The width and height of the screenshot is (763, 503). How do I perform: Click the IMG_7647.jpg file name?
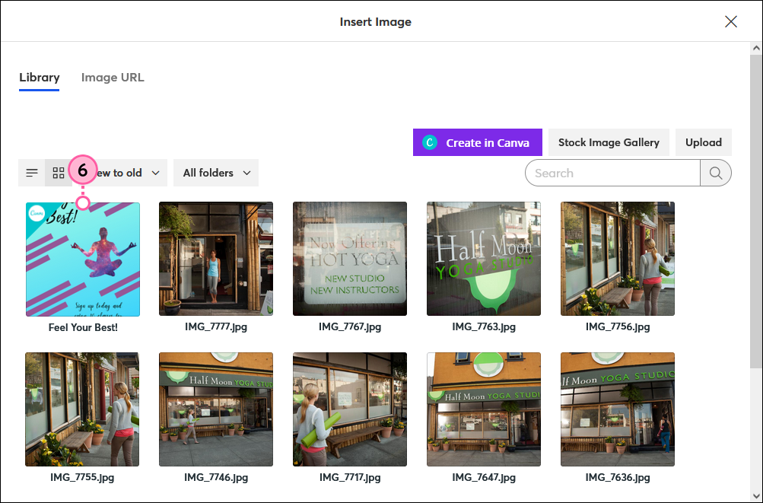tap(484, 477)
